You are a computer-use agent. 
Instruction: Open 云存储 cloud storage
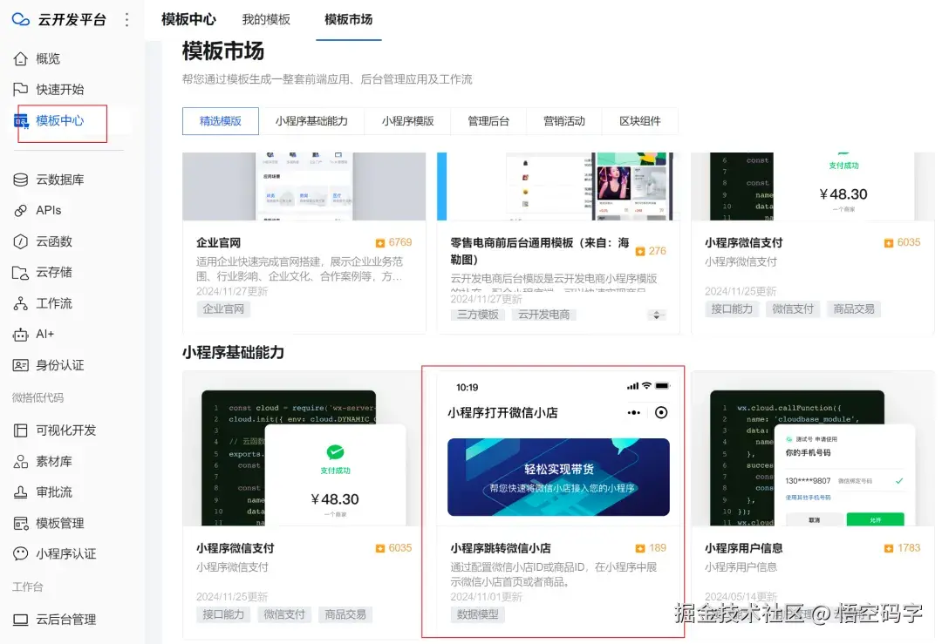52,272
